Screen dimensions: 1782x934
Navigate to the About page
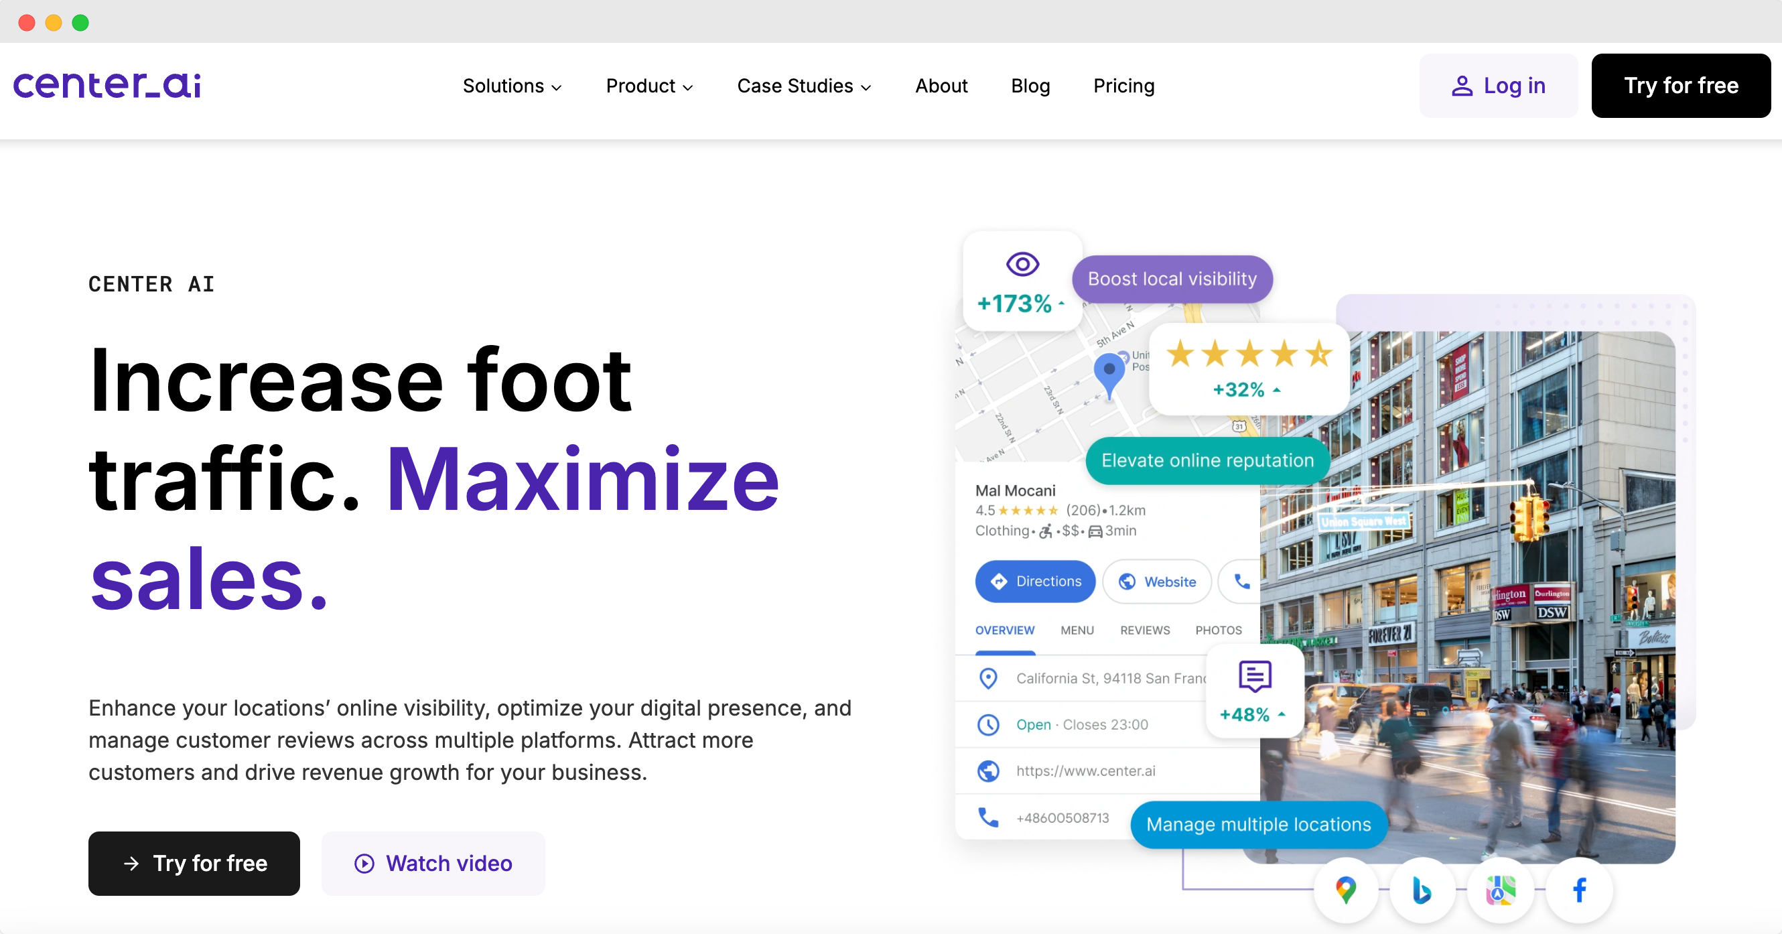941,85
